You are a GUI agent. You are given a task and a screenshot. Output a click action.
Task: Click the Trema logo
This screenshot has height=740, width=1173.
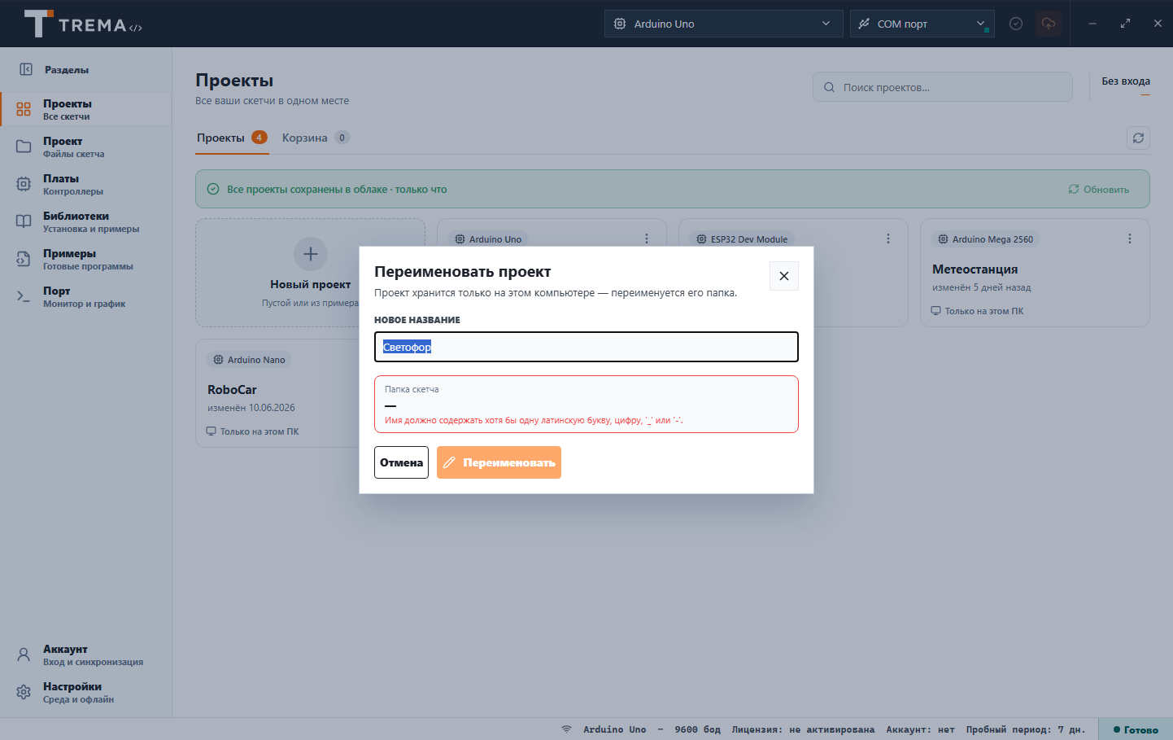click(x=83, y=24)
